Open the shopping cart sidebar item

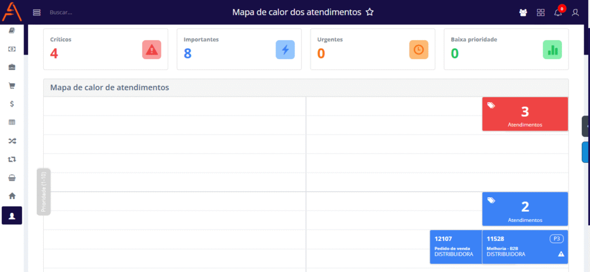point(12,86)
